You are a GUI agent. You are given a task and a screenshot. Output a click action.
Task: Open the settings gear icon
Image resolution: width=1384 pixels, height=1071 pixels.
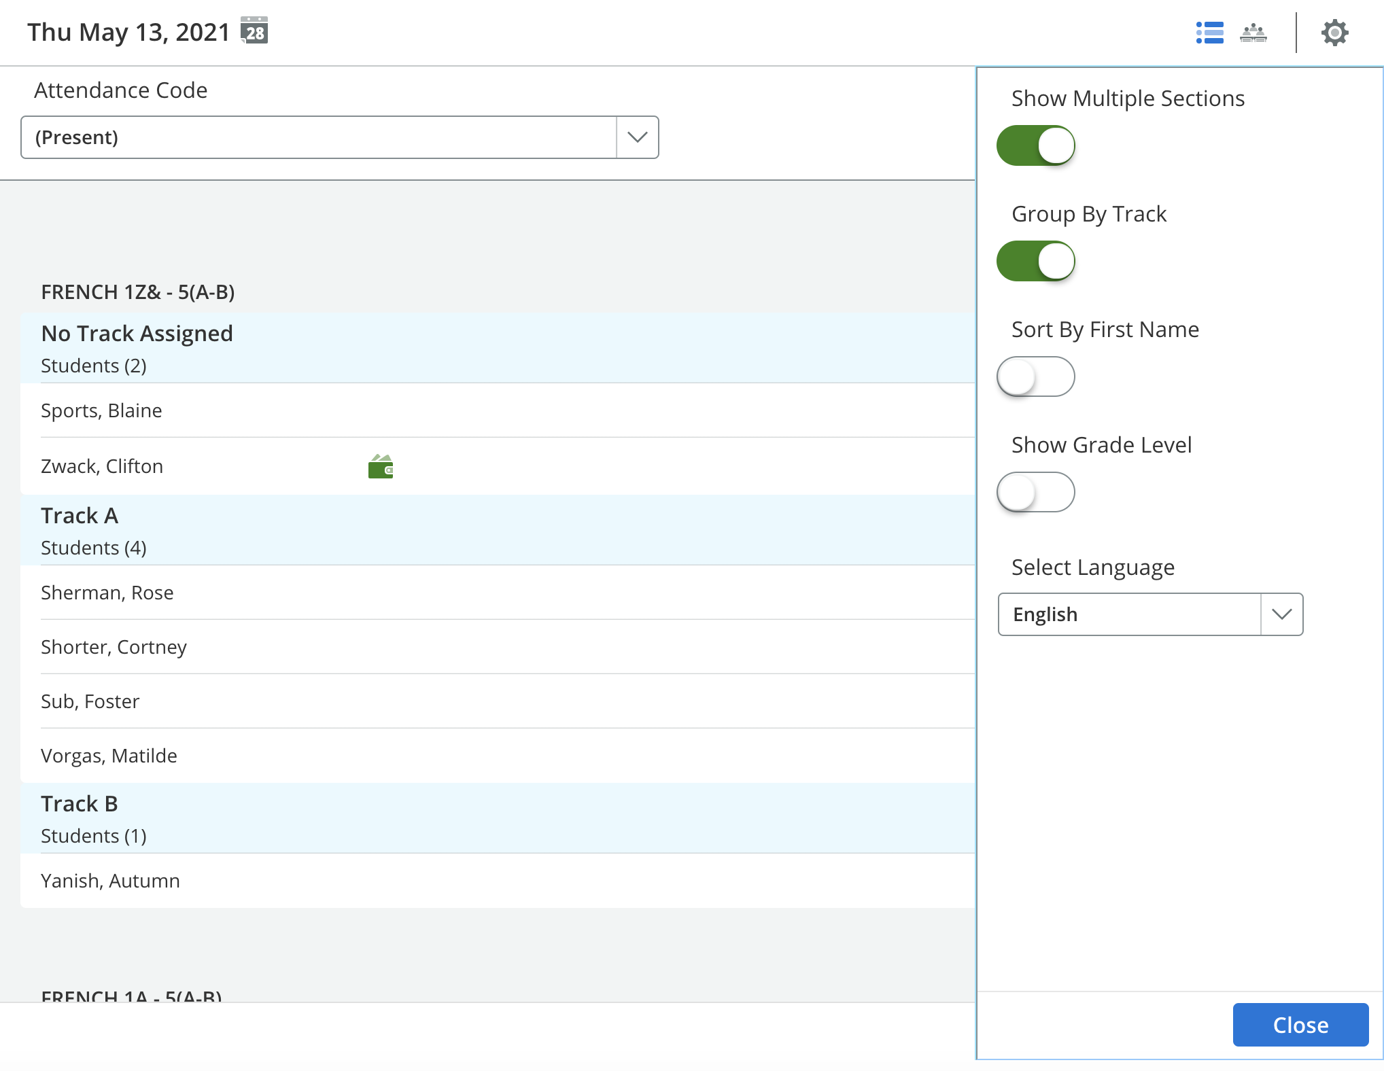[x=1334, y=33]
